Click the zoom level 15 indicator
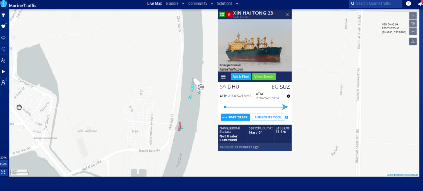This screenshot has height=191, width=423. [413, 24]
